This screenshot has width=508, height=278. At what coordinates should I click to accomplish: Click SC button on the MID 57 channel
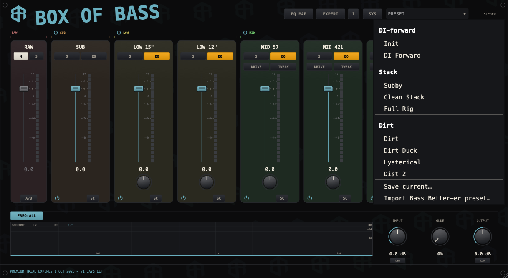coord(282,198)
